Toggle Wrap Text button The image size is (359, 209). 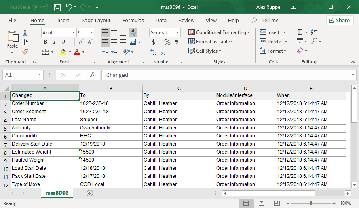click(x=133, y=32)
